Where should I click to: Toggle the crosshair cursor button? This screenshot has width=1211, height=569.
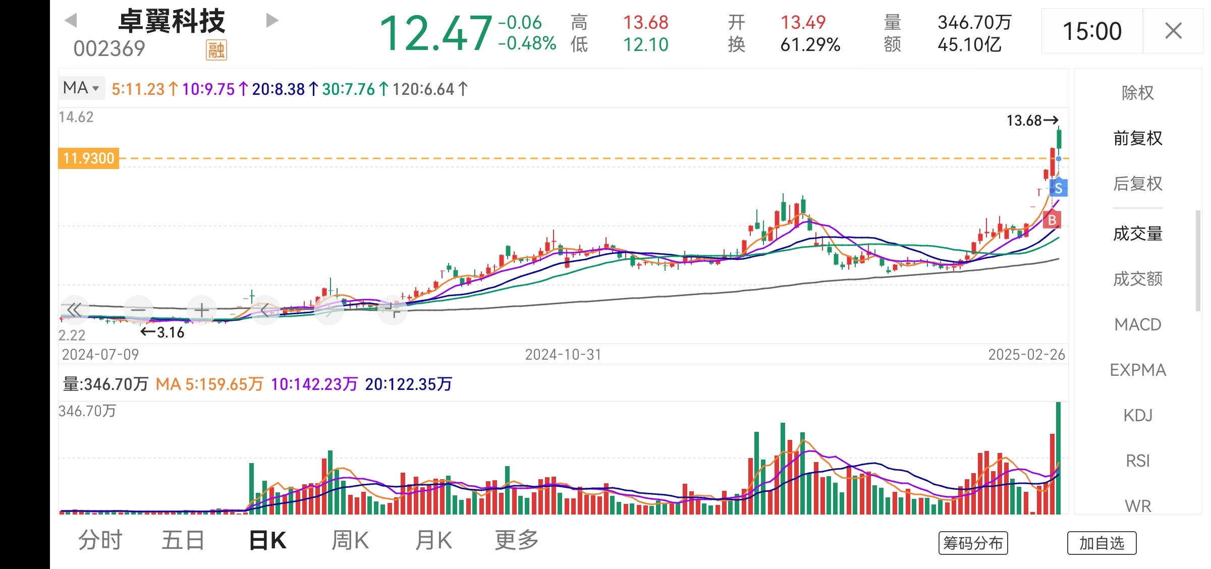[x=393, y=310]
